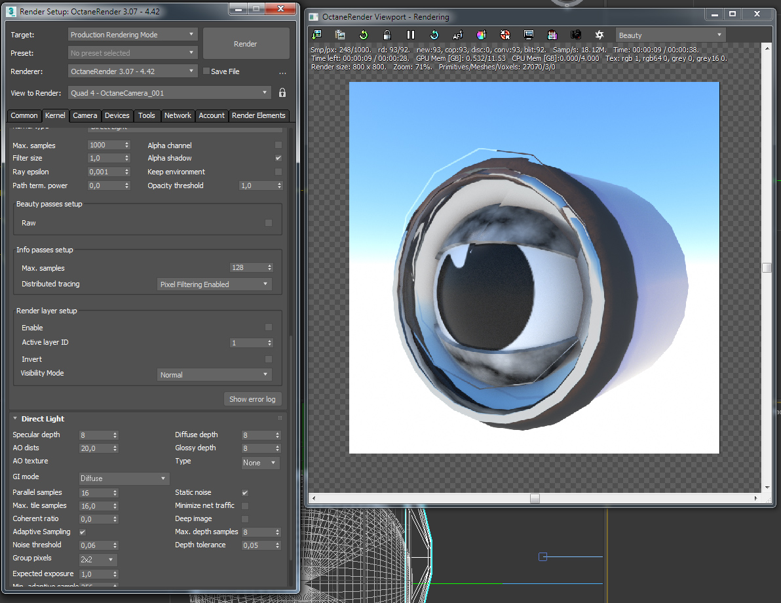Click the color wheel white balance picker

[x=481, y=35]
